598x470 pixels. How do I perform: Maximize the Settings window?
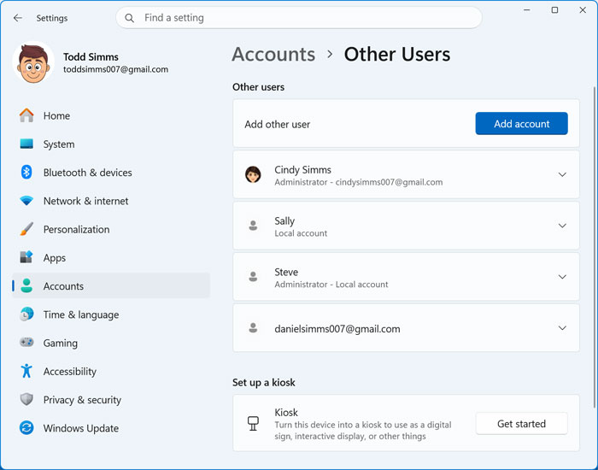(554, 10)
